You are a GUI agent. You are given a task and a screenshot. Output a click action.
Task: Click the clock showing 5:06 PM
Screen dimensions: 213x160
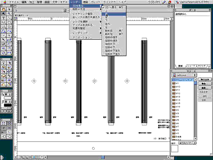[x=154, y=2]
